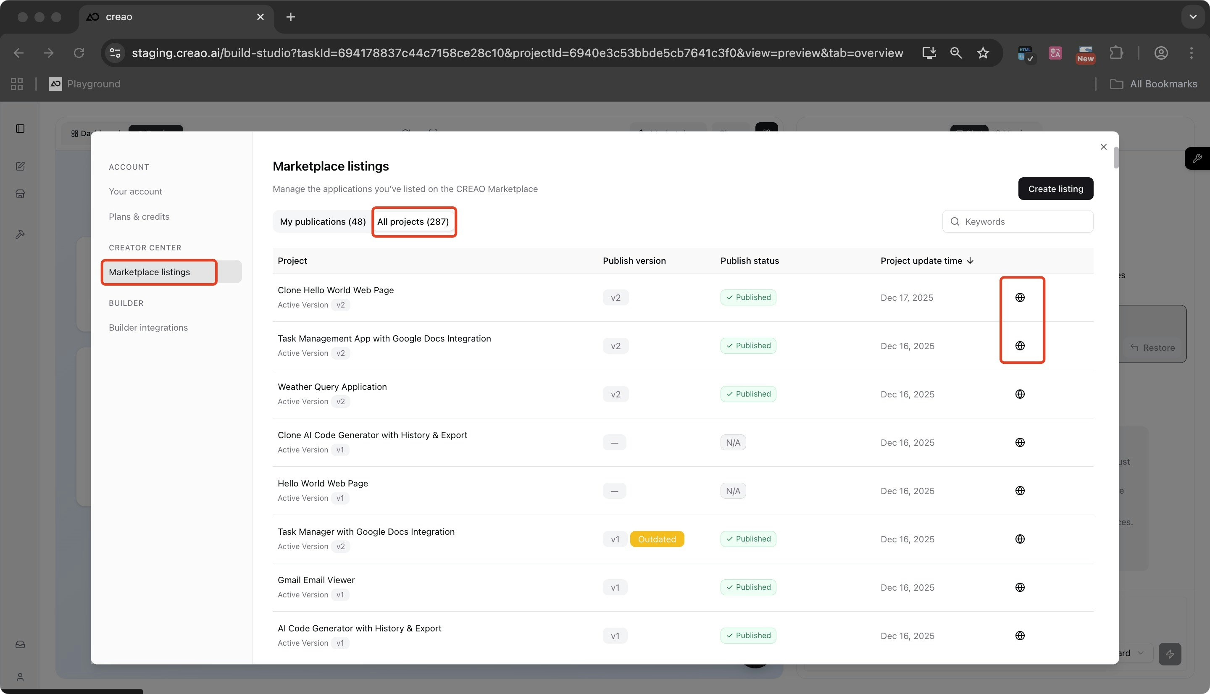Click the new chat edit icon in sidebar
This screenshot has height=694, width=1210.
click(20, 166)
